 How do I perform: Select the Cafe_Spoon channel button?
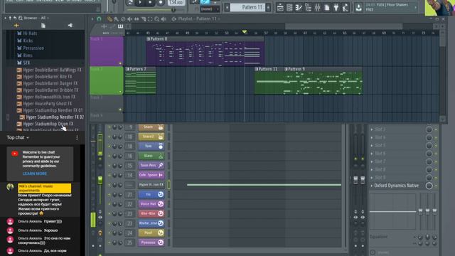(151, 175)
